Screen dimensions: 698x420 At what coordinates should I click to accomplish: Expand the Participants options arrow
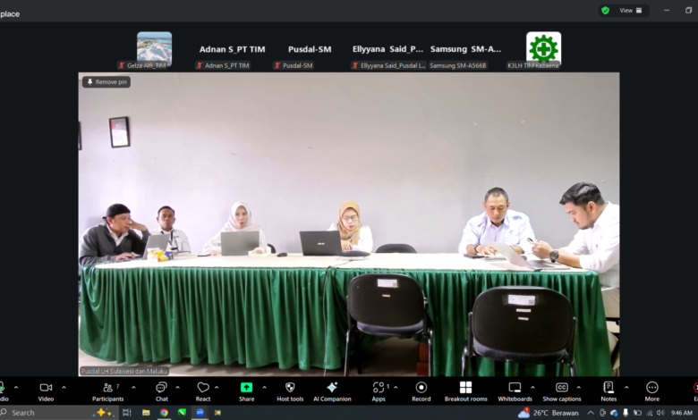coord(133,388)
